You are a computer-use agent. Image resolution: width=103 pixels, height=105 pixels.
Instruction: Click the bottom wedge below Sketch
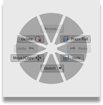click(51, 78)
